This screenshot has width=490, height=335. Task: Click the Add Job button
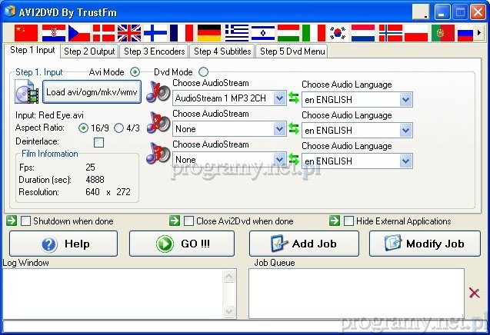point(303,244)
